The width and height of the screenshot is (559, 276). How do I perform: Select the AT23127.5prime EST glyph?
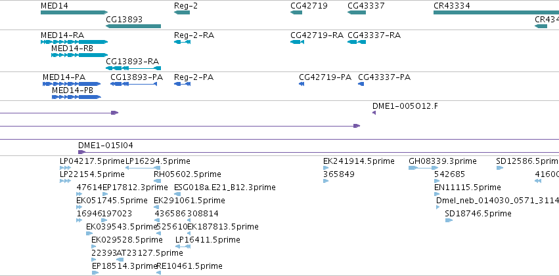point(120,260)
